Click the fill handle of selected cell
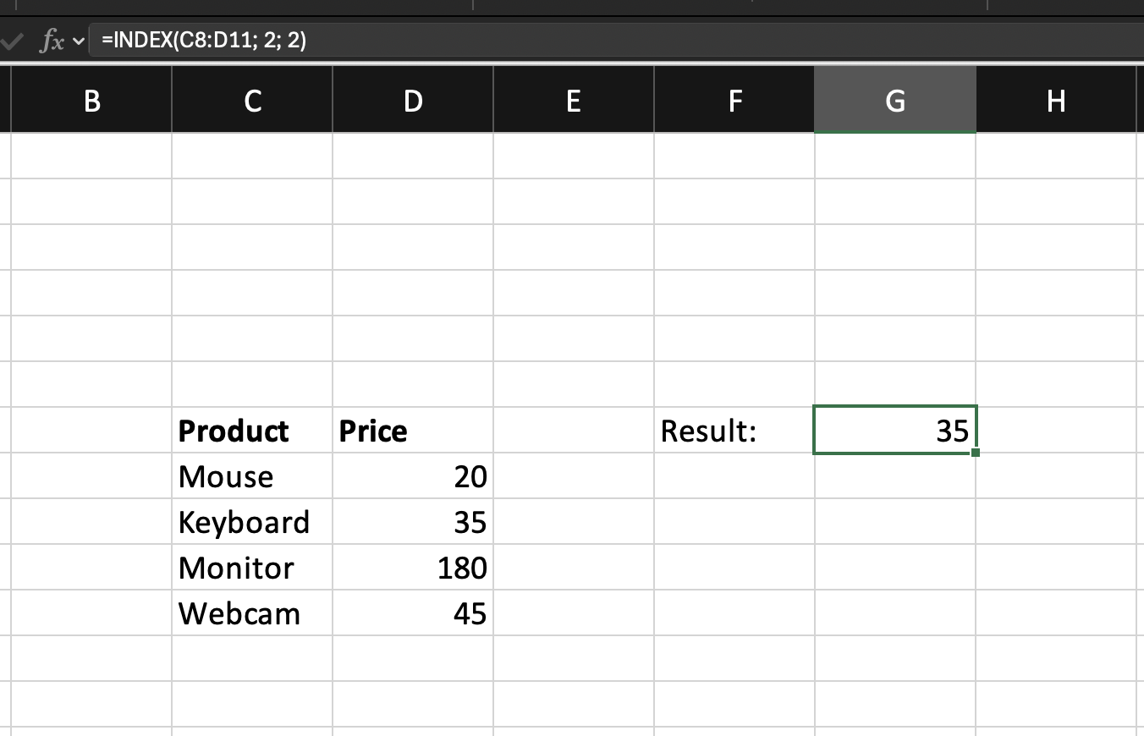The width and height of the screenshot is (1144, 736). (976, 453)
